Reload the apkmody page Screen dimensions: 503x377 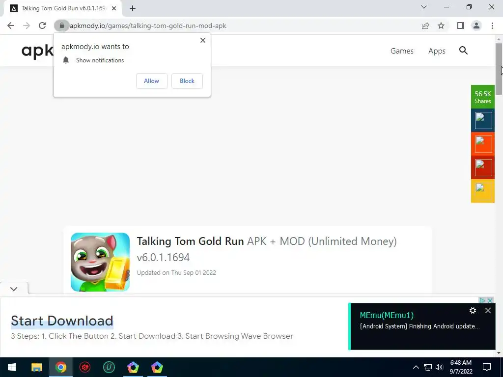point(42,26)
